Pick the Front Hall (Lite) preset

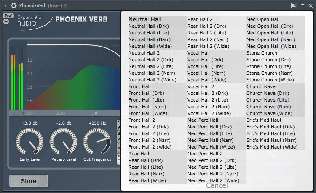(x=147, y=100)
